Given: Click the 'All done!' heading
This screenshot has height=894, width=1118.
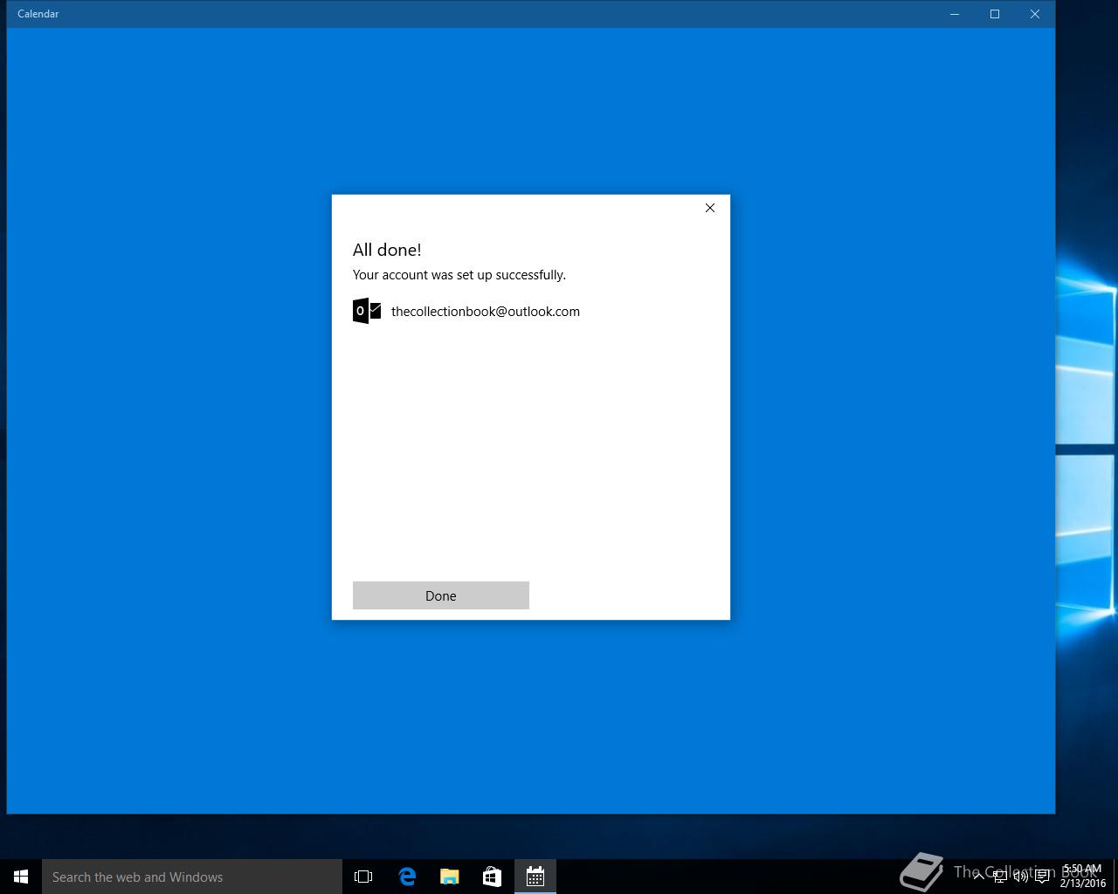Looking at the screenshot, I should (387, 250).
